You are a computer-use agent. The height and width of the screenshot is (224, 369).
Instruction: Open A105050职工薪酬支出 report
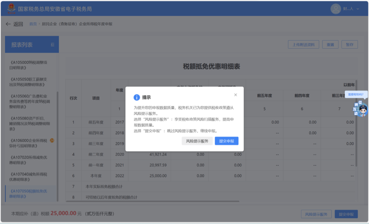29,82
